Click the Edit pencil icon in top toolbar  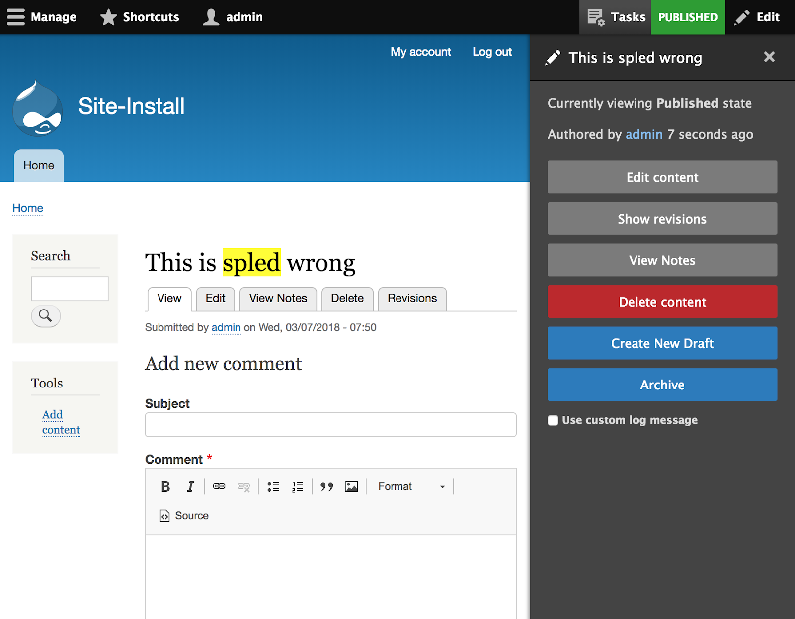click(742, 17)
